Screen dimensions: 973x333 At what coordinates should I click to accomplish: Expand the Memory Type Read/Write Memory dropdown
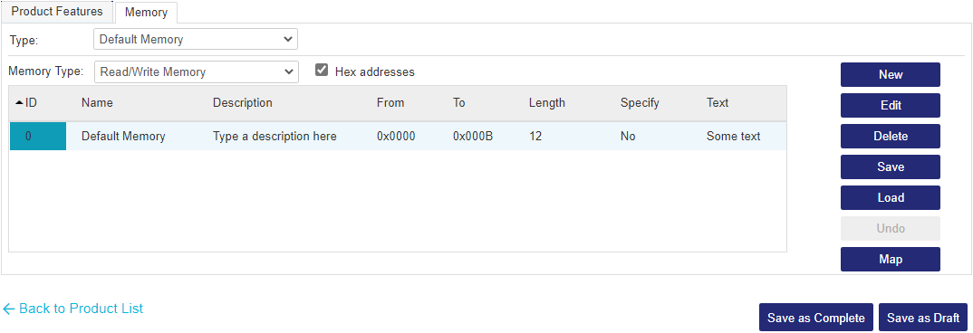click(196, 71)
